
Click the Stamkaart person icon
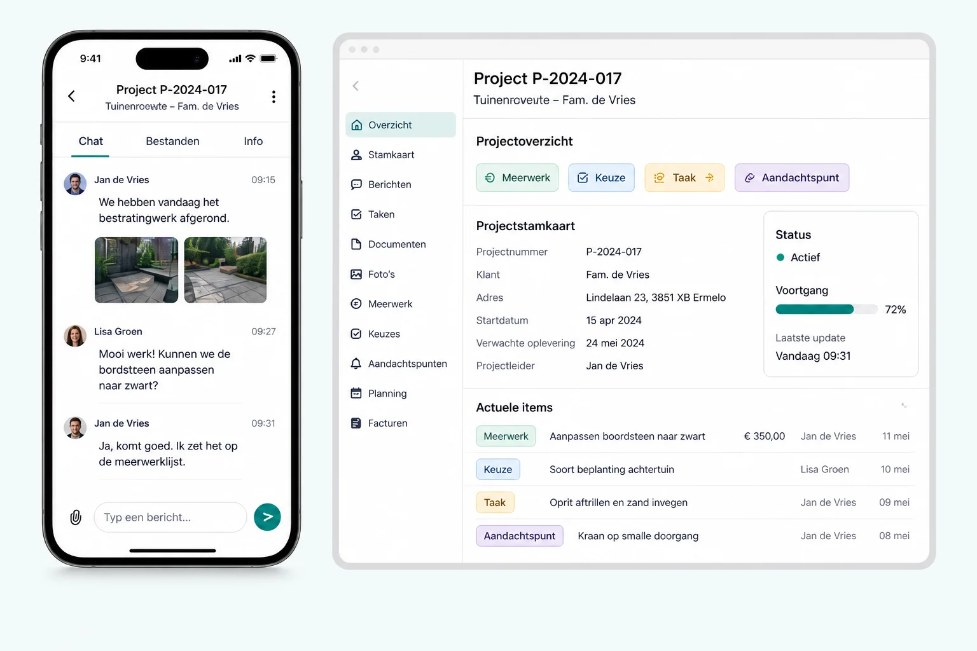[x=357, y=154]
